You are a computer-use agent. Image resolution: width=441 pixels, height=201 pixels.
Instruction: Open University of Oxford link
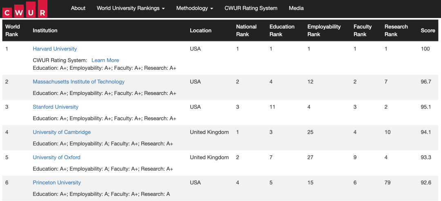click(56, 157)
